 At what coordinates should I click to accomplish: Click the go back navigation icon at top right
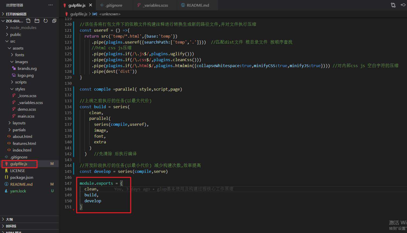(403, 5)
